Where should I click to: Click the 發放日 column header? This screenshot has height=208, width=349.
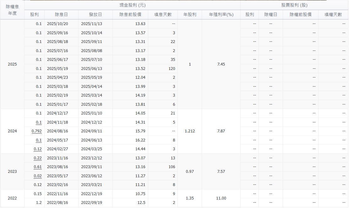pos(95,14)
